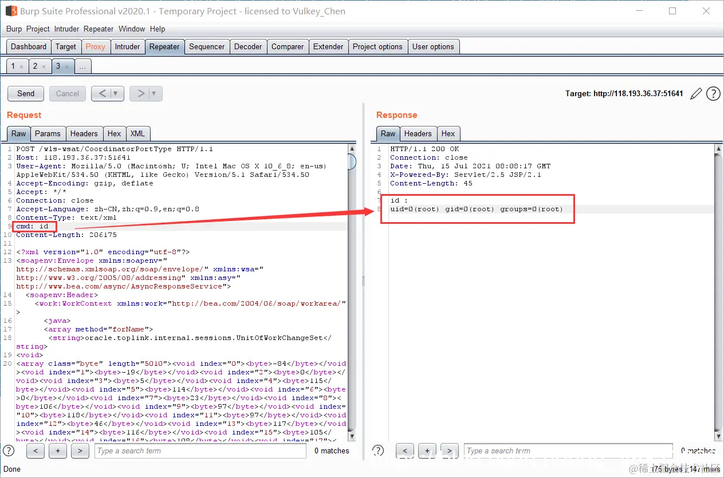Screen dimensions: 724x478
Task: Select the request Params tab
Action: [x=48, y=133]
